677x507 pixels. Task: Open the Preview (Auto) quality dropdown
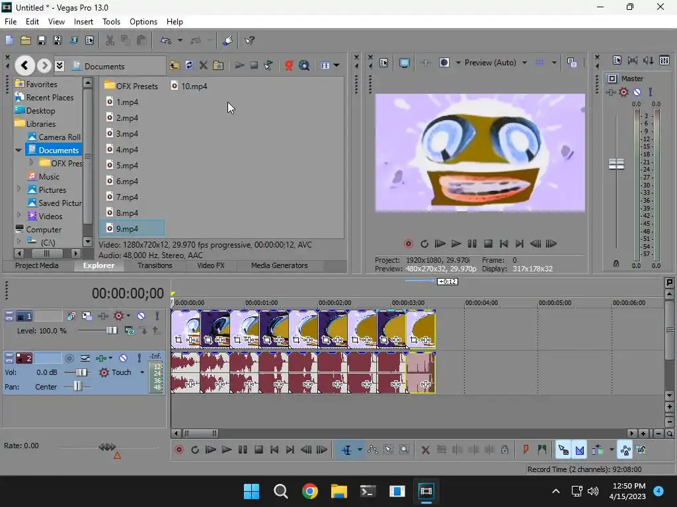click(x=524, y=63)
